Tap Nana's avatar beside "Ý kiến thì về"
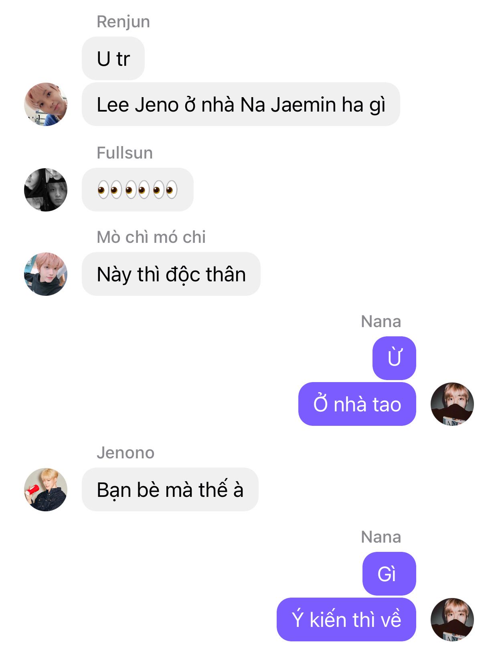The height and width of the screenshot is (653, 498). (x=452, y=620)
